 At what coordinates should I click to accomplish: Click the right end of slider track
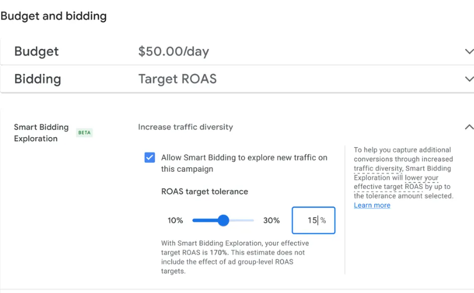click(x=253, y=221)
